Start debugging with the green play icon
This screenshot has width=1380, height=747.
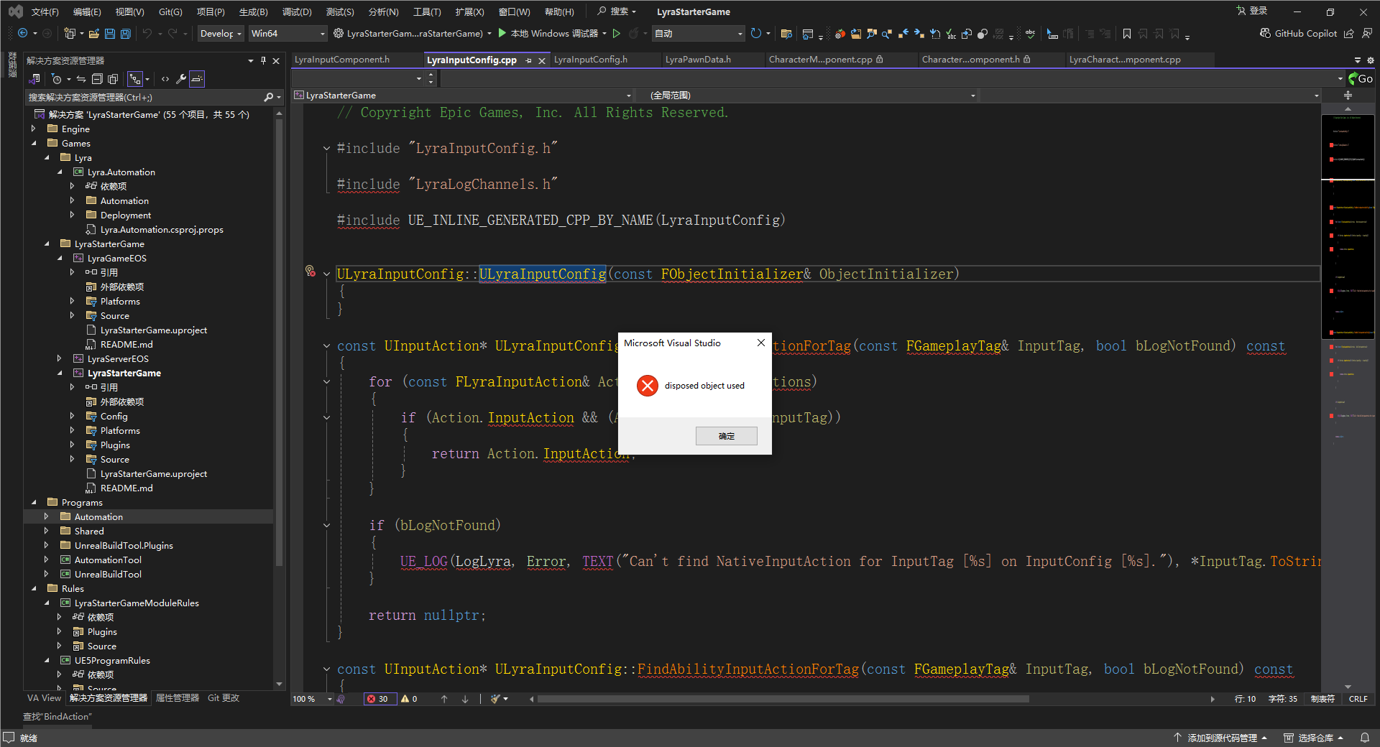502,33
